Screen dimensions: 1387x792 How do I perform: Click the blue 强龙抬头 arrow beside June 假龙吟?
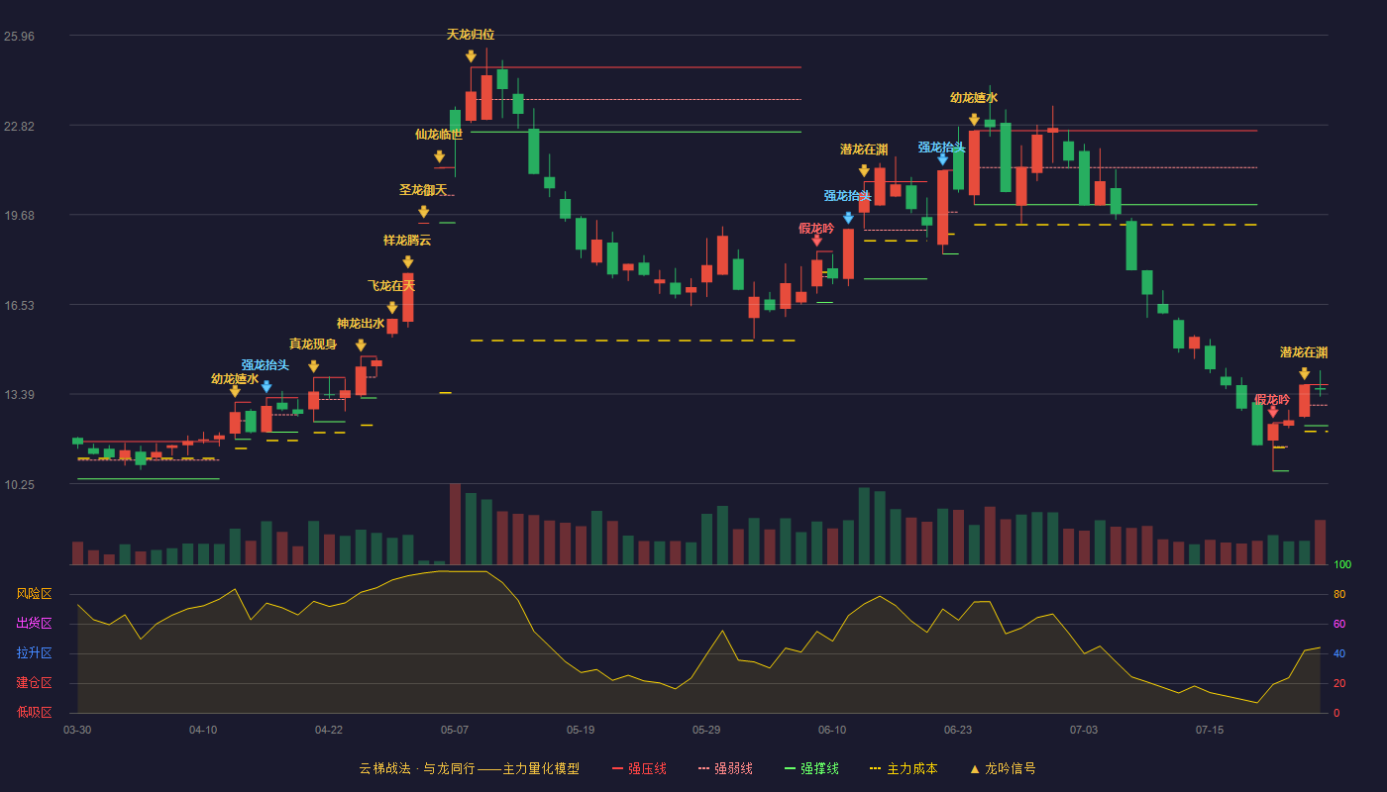pos(848,218)
